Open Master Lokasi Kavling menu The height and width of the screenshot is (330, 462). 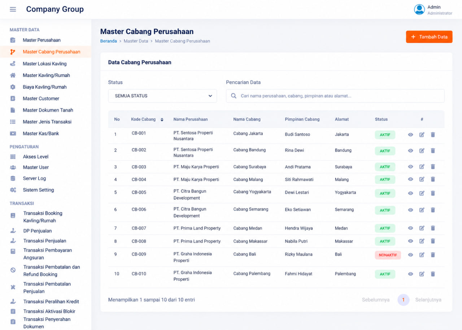[45, 64]
